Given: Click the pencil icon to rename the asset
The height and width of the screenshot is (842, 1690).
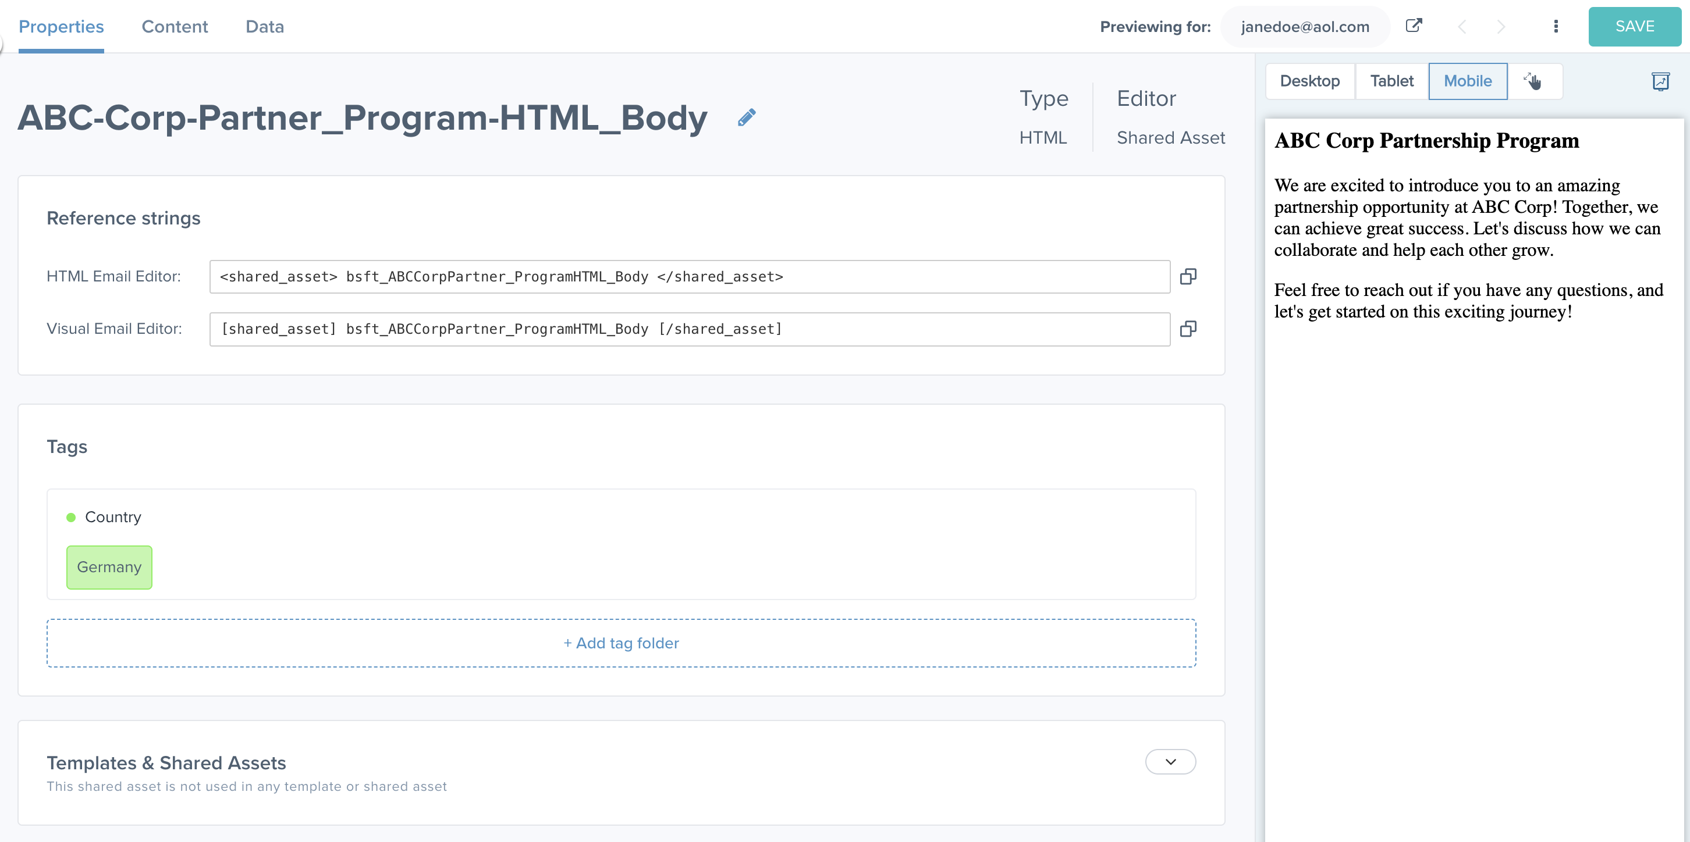Looking at the screenshot, I should (x=747, y=117).
